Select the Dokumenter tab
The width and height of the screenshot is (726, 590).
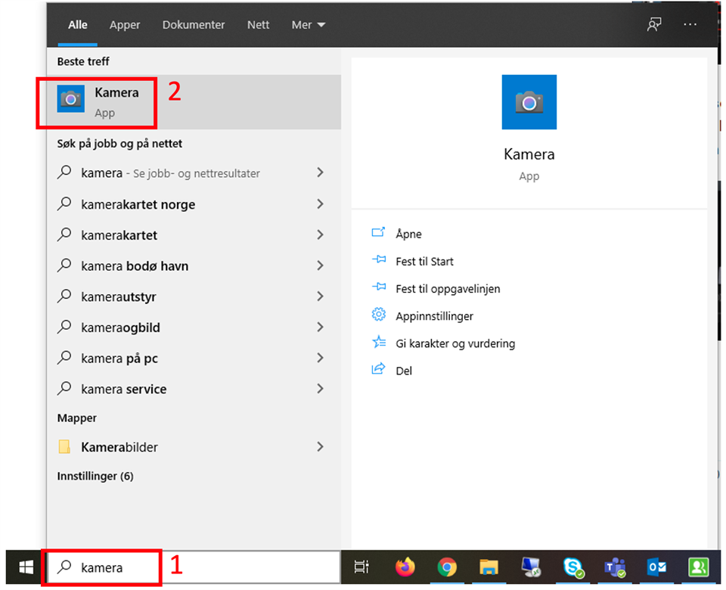pos(194,25)
